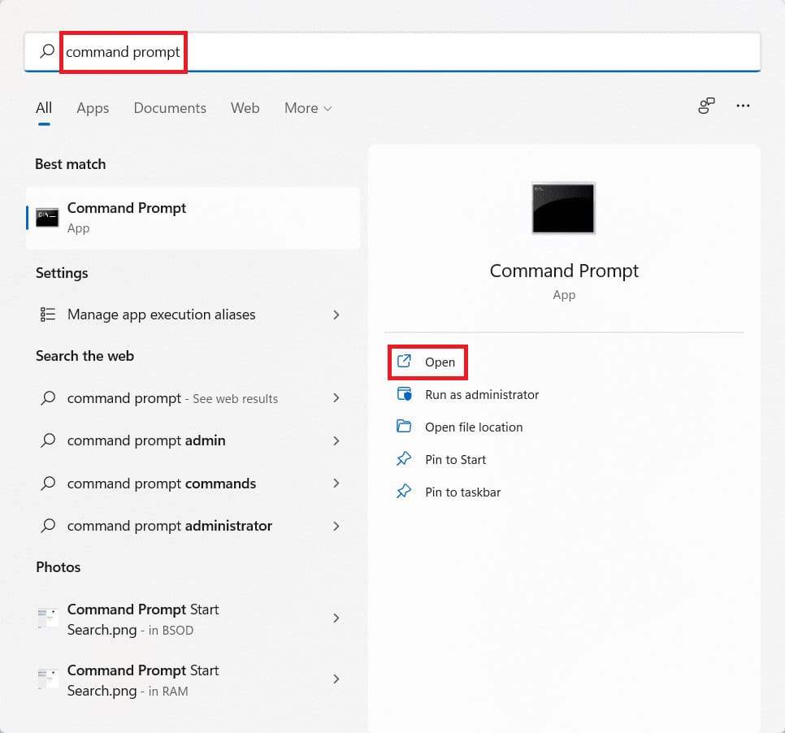Click the search feedback/account icon
Viewport: 785px width, 733px height.
click(x=706, y=106)
